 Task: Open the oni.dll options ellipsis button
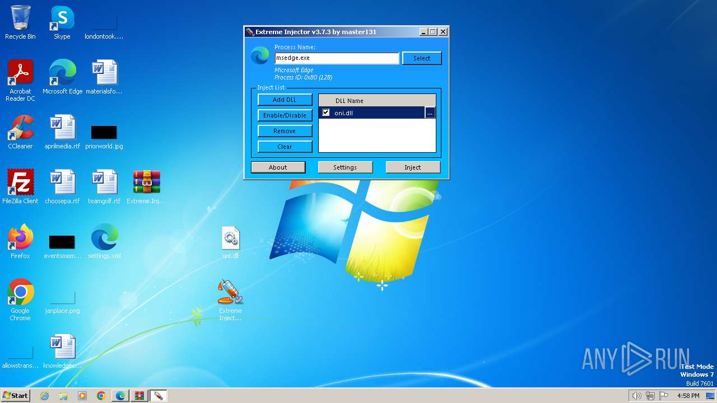[x=430, y=113]
